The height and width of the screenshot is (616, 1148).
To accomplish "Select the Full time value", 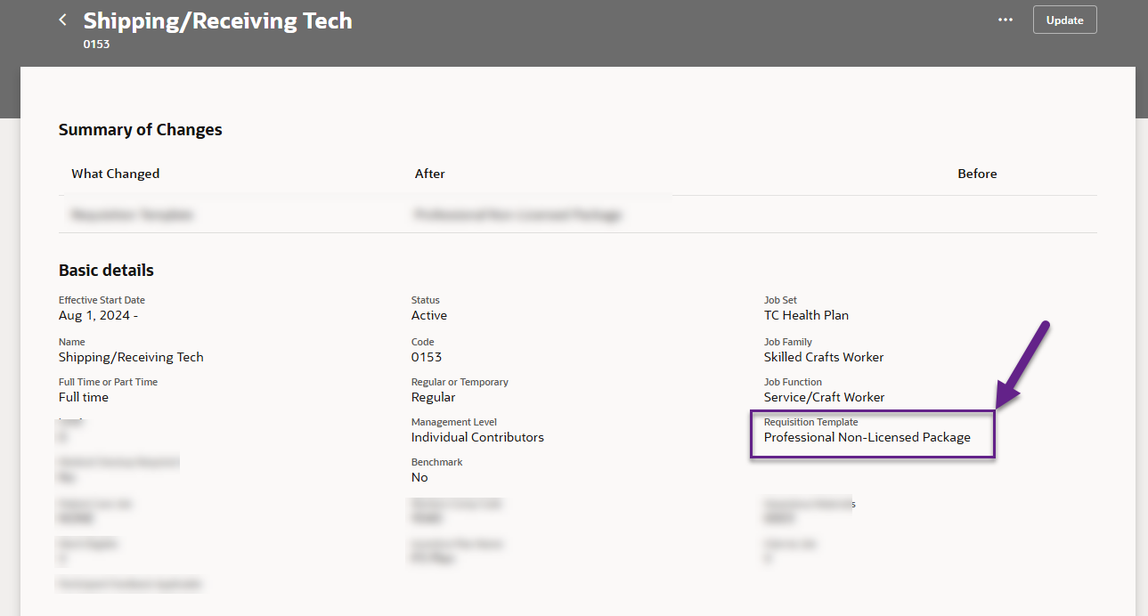I will point(84,397).
